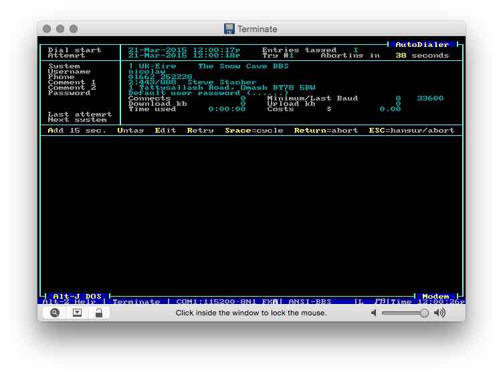The image size is (503, 375).
Task: Click comment '2:443/888 Steve Stacher'
Action: [192, 82]
